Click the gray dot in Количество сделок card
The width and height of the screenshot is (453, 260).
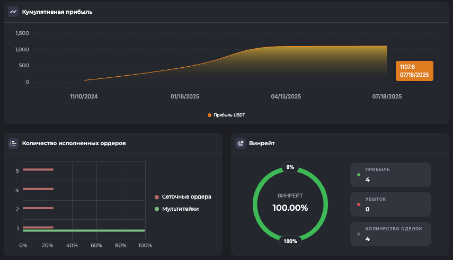[359, 234]
